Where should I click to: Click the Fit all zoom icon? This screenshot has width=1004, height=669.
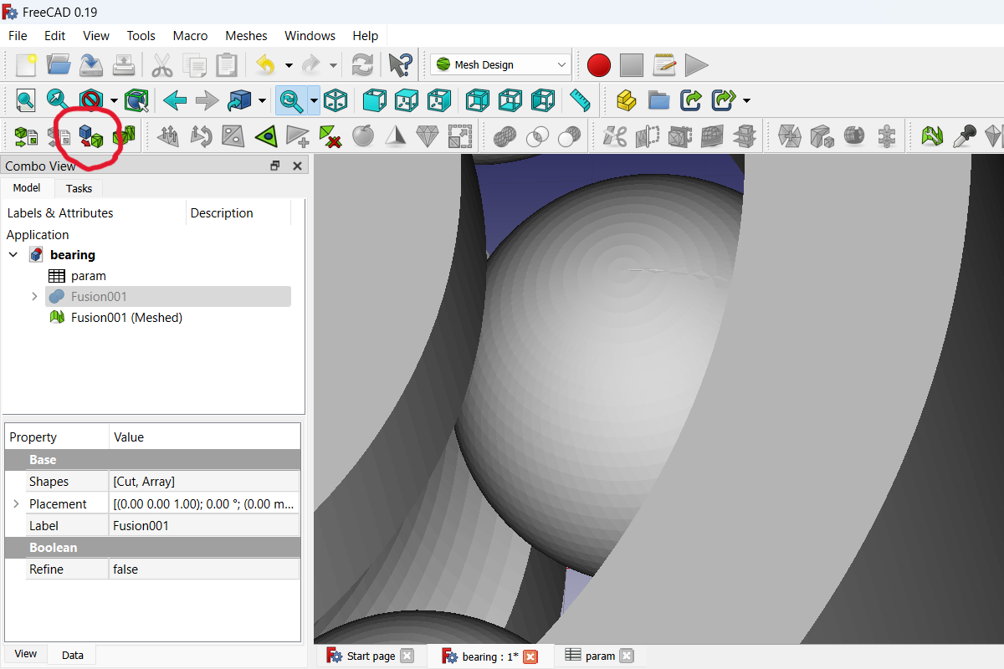(x=25, y=100)
